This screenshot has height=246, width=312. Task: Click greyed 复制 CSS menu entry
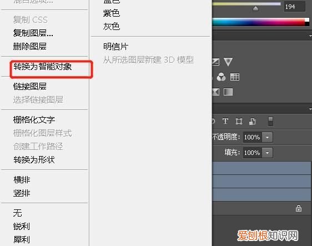tap(30, 19)
